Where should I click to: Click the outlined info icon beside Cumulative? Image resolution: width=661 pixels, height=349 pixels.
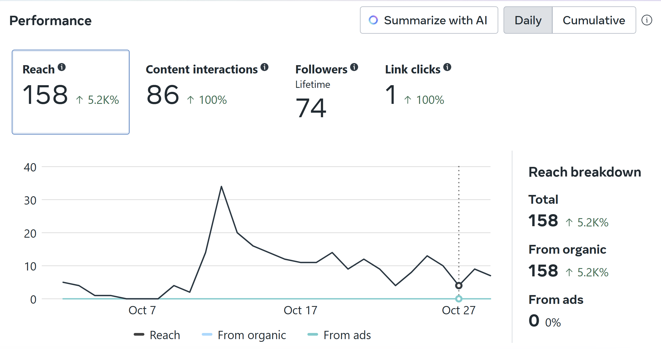point(647,20)
